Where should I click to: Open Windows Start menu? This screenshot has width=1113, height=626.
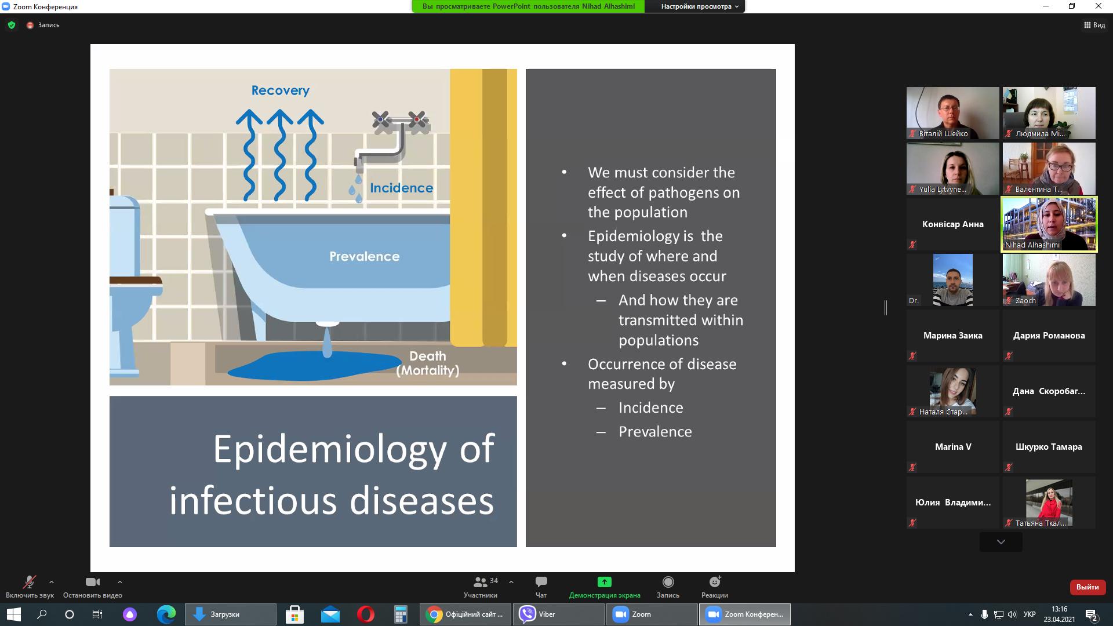coord(13,614)
